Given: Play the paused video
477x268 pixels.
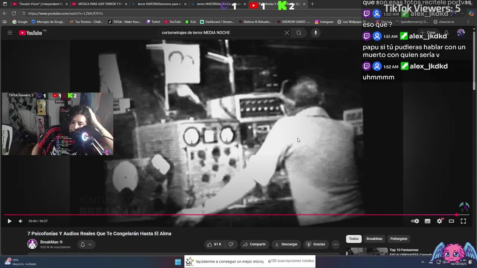Looking at the screenshot, I should click(x=10, y=221).
